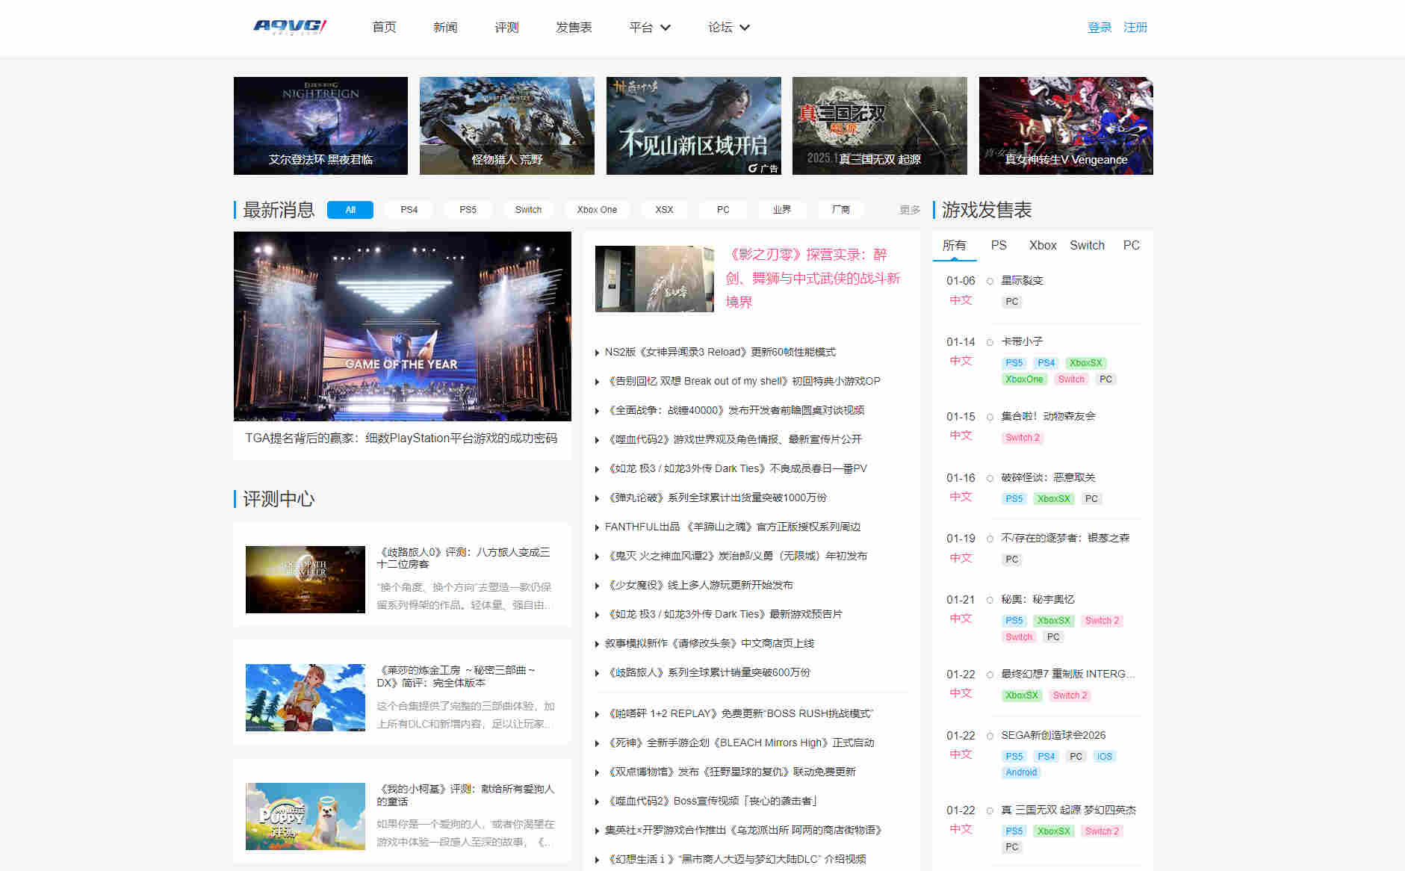This screenshot has height=871, width=1405.
Task: Switch release list to Xbox tab
Action: click(x=1042, y=245)
